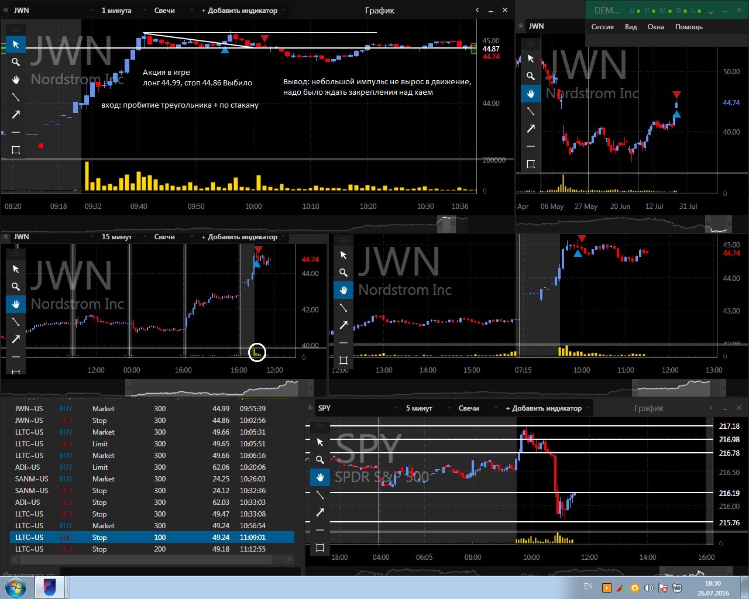The height and width of the screenshot is (599, 749).
Task: Pick the rectangle tool in the top-right JWN daily chart
Action: pos(531,164)
